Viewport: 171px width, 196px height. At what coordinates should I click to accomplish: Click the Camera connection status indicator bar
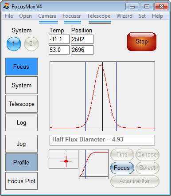[x=48, y=22]
